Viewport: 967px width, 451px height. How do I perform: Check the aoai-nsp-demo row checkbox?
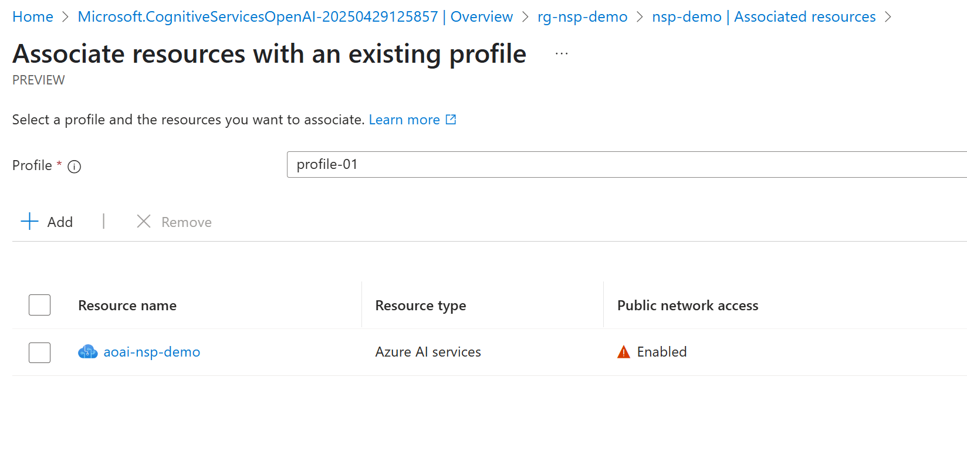[x=39, y=352]
